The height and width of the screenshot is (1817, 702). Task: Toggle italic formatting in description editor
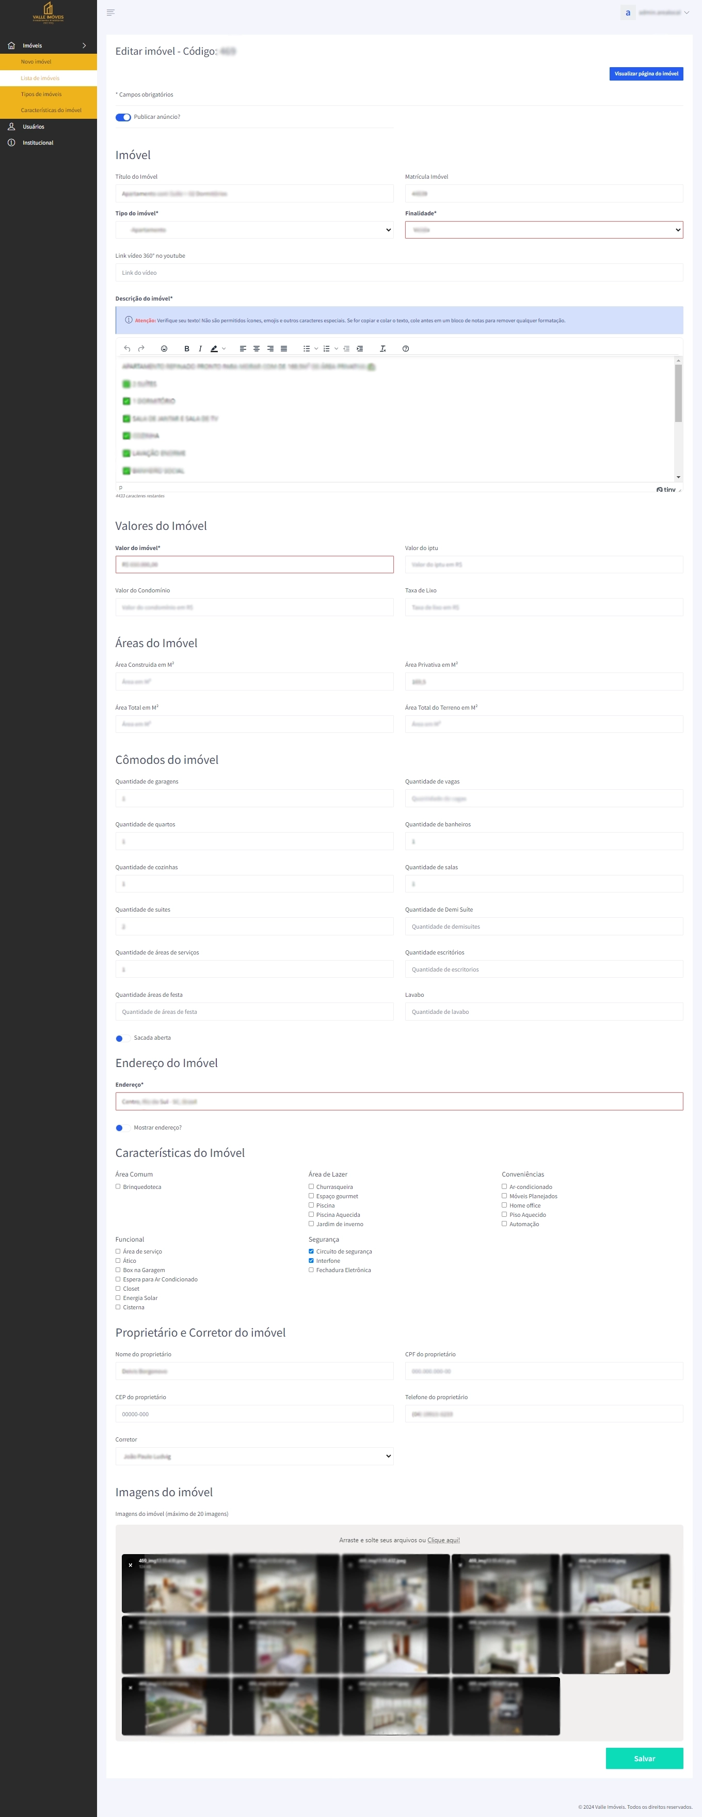click(x=200, y=349)
